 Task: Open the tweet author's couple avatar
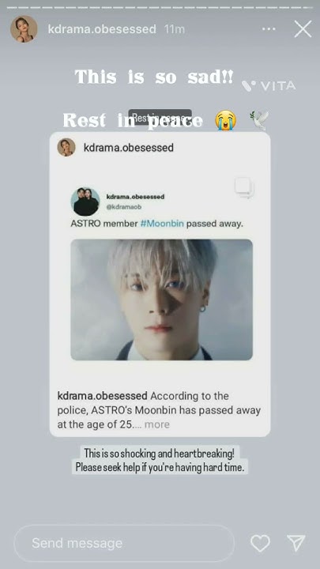[85, 202]
